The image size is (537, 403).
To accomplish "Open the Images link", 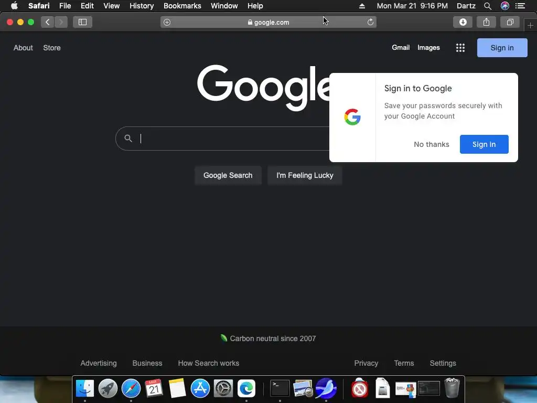I will (x=428, y=48).
